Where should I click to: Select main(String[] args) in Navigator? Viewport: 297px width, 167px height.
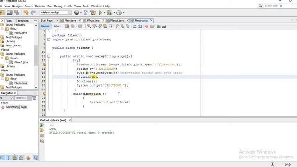tap(16, 107)
